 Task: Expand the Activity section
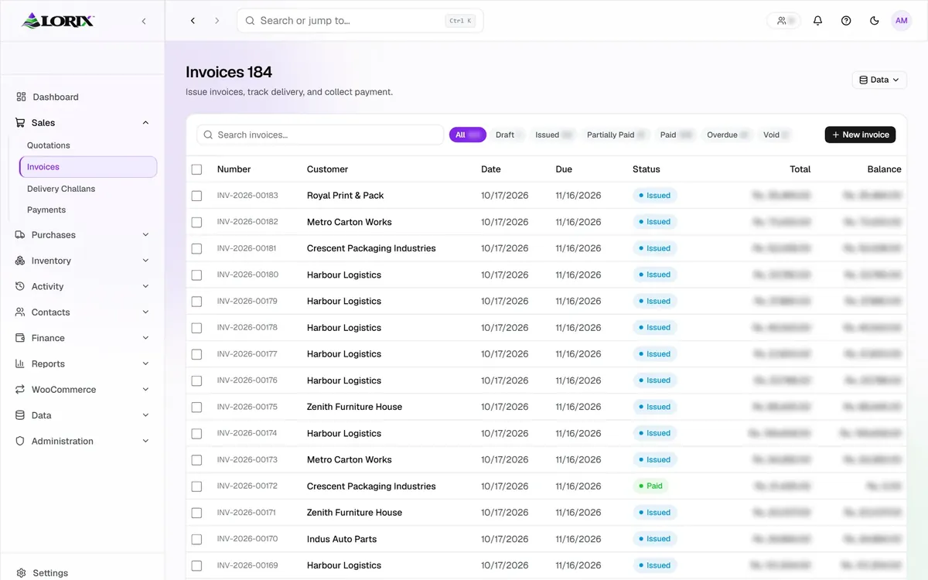[x=145, y=286]
